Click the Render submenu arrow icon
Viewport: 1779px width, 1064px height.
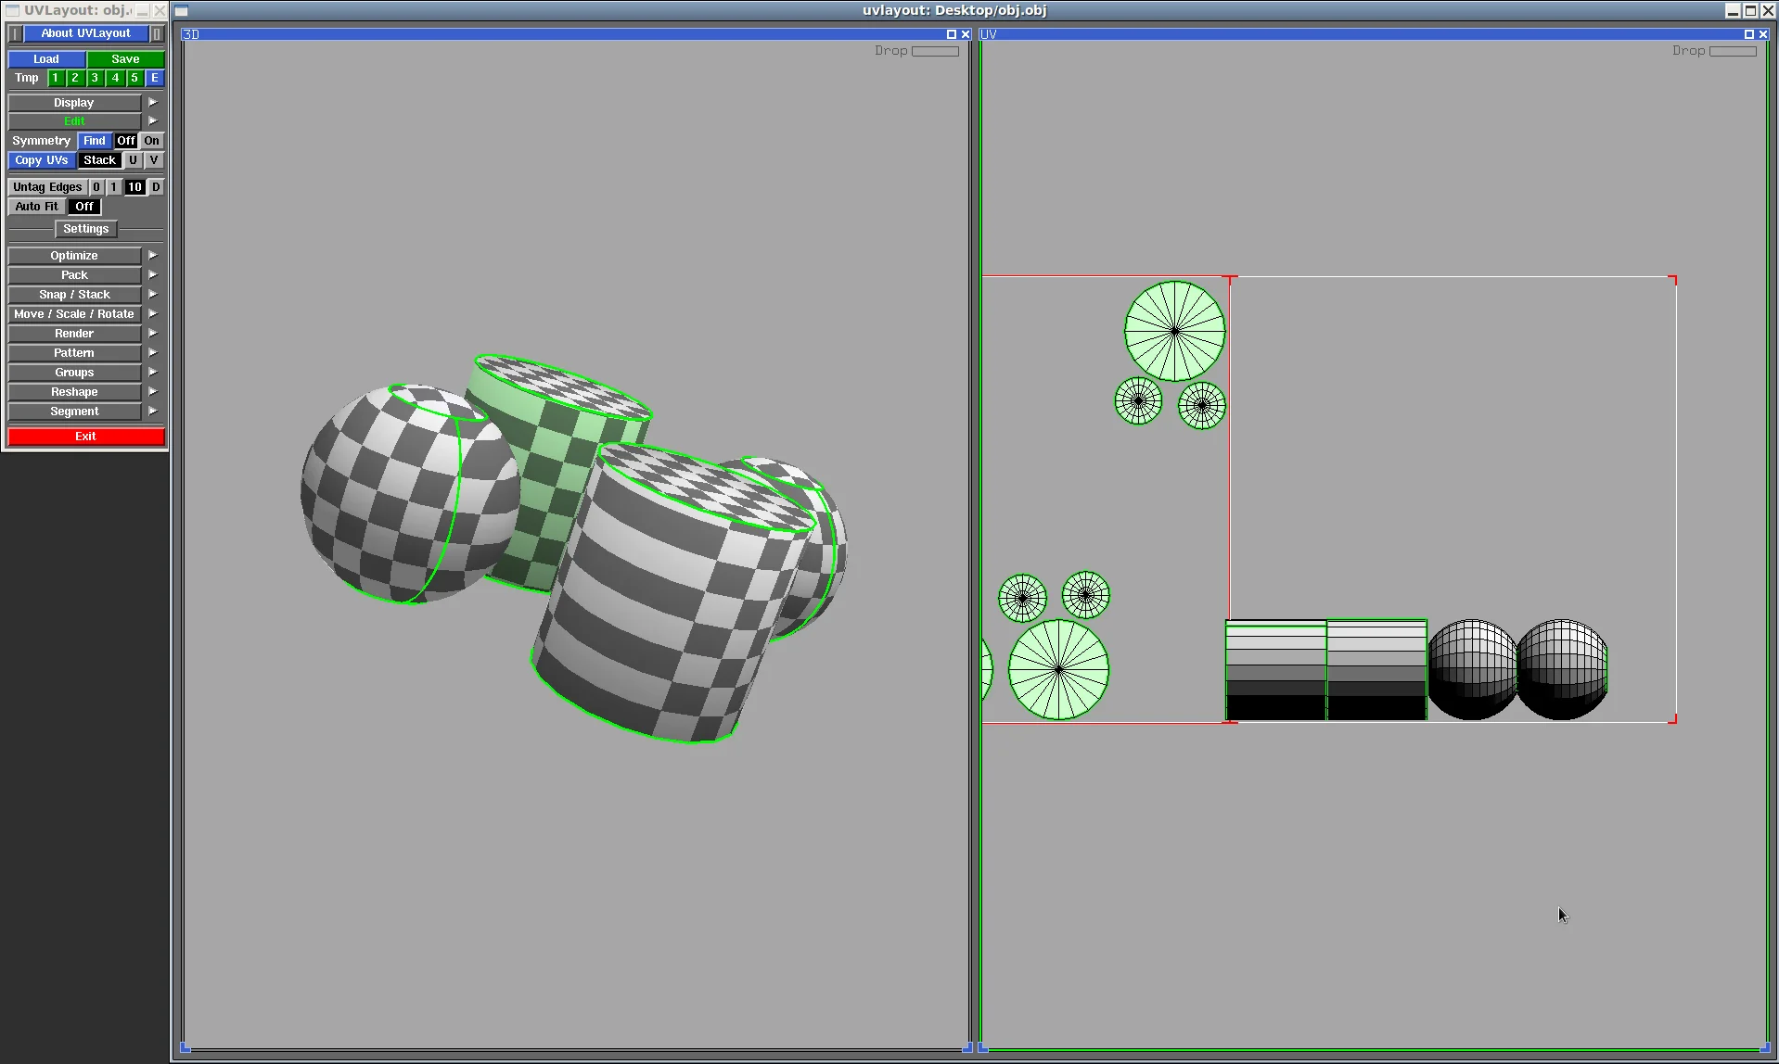152,333
